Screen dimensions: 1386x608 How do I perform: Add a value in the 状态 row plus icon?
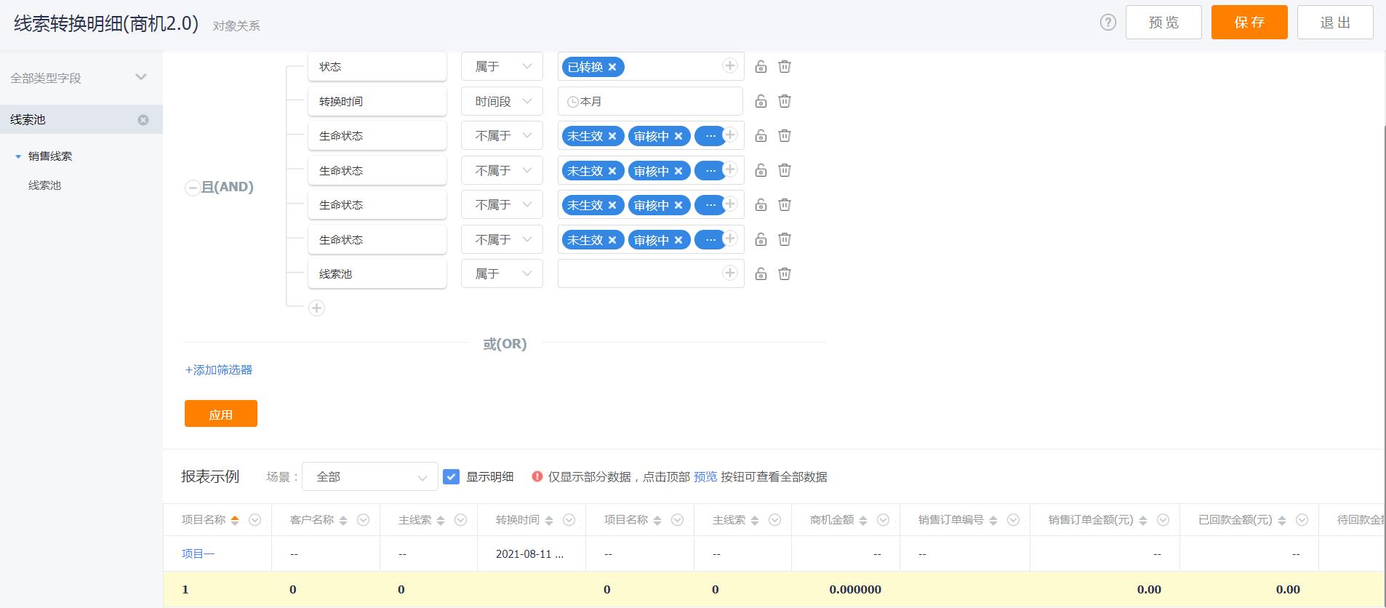coord(729,65)
